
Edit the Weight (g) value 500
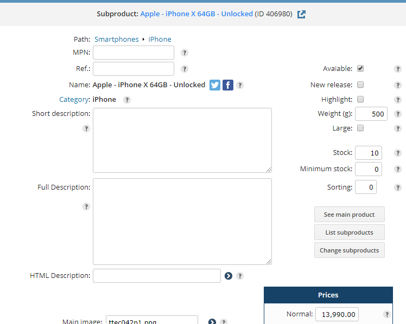coord(371,114)
